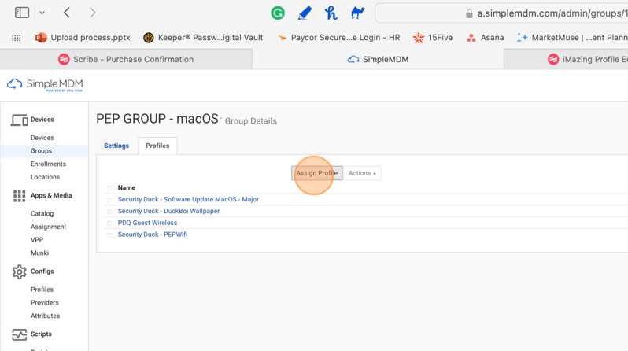Click the lock icon in address bar

point(469,13)
